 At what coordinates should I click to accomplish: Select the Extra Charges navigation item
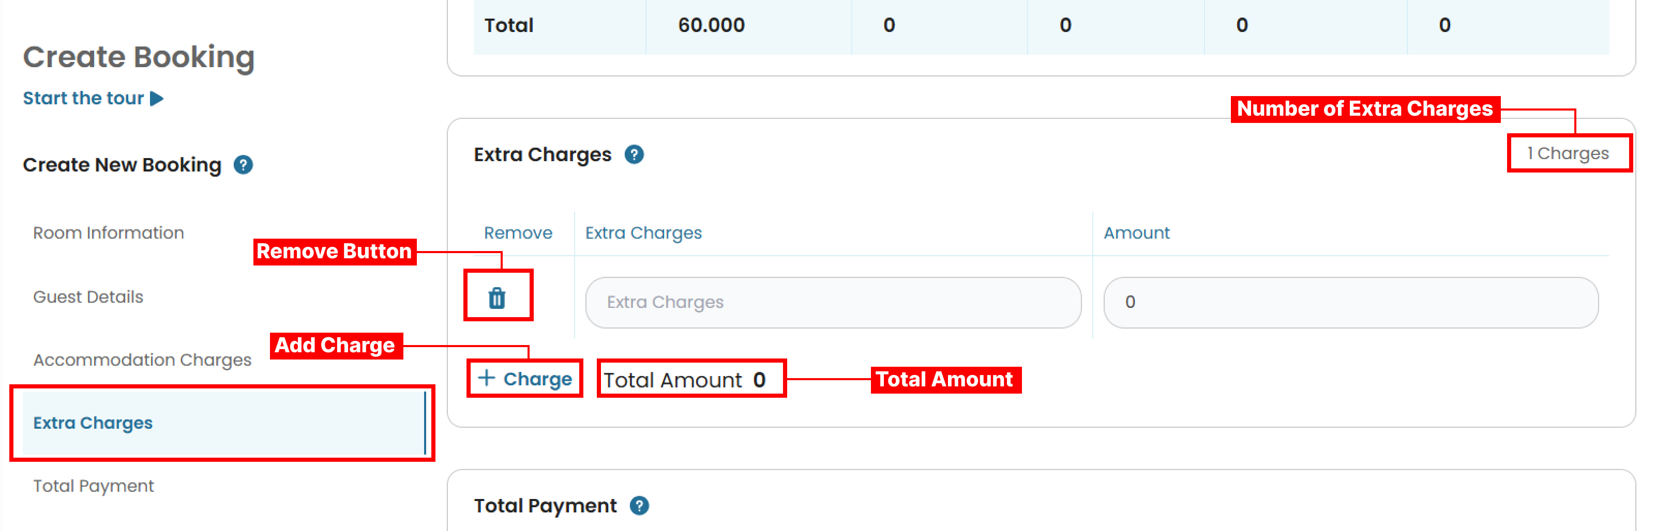tap(93, 423)
